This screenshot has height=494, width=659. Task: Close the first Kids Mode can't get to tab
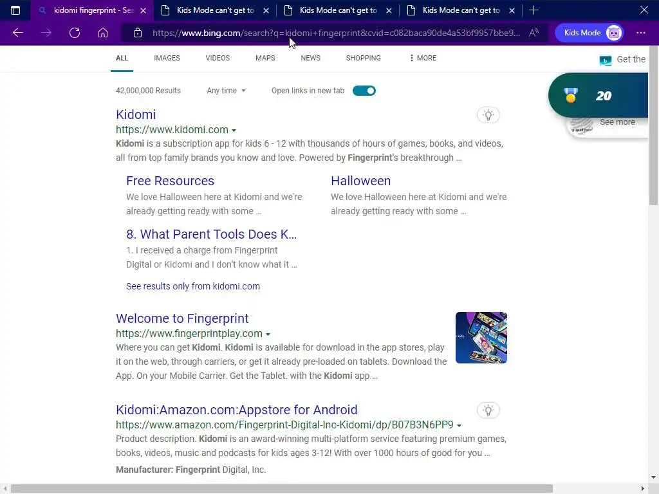pos(266,10)
